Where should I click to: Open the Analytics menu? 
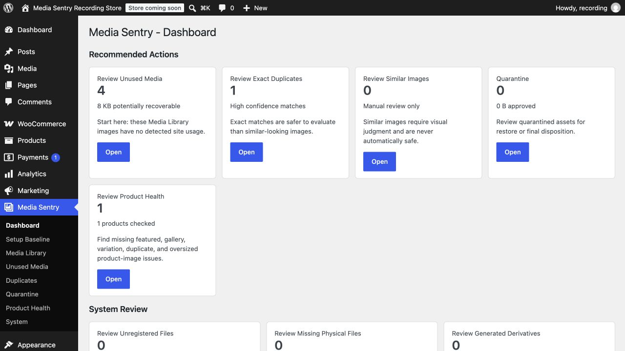39,174
